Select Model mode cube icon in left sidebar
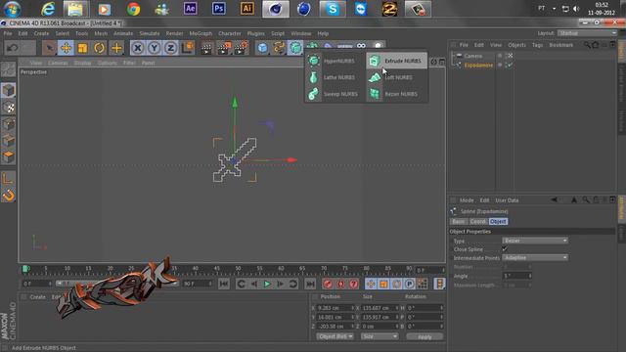Viewport: 626px width, 352px height. tap(9, 91)
